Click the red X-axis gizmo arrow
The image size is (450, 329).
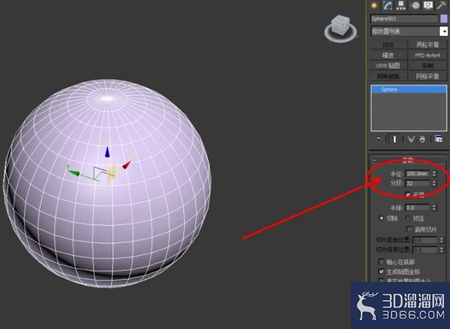click(x=126, y=165)
